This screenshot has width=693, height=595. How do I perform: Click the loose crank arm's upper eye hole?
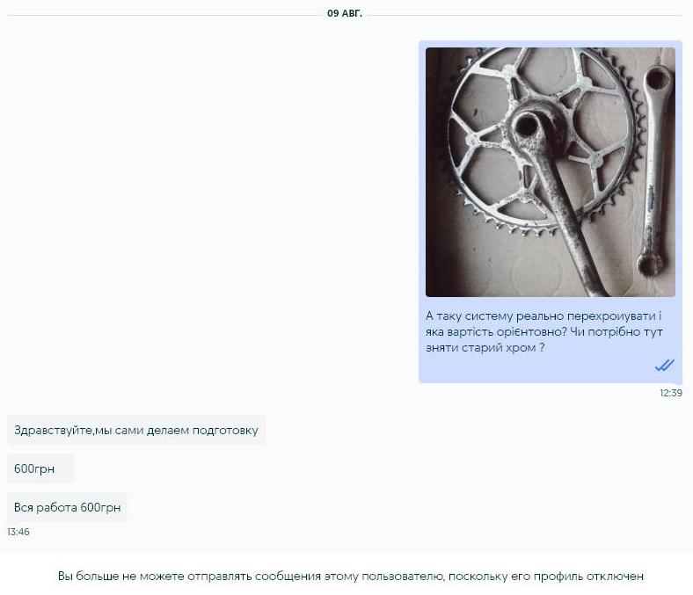(657, 80)
